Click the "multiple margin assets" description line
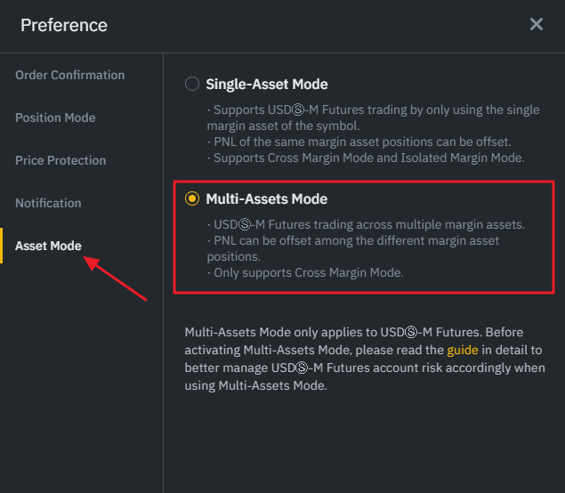The image size is (565, 493). [x=369, y=224]
